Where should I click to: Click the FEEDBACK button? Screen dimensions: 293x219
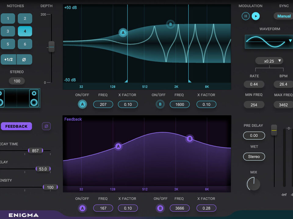pyautogui.click(x=16, y=126)
